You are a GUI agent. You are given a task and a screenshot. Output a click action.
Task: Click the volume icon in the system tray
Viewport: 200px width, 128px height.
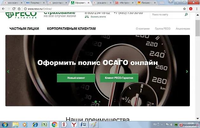point(171,125)
